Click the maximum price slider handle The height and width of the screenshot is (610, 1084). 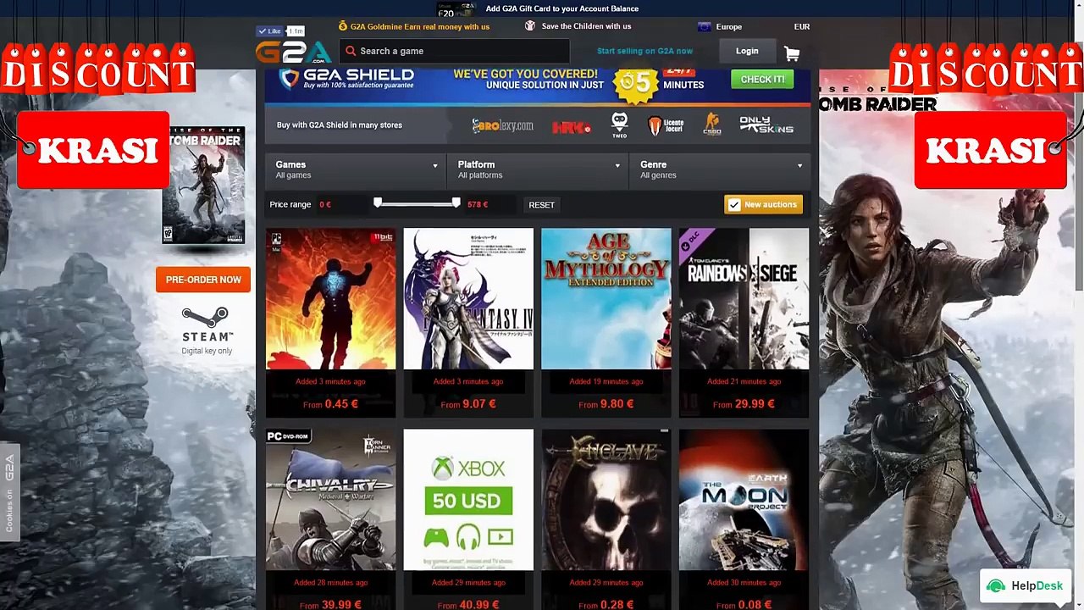pos(456,203)
